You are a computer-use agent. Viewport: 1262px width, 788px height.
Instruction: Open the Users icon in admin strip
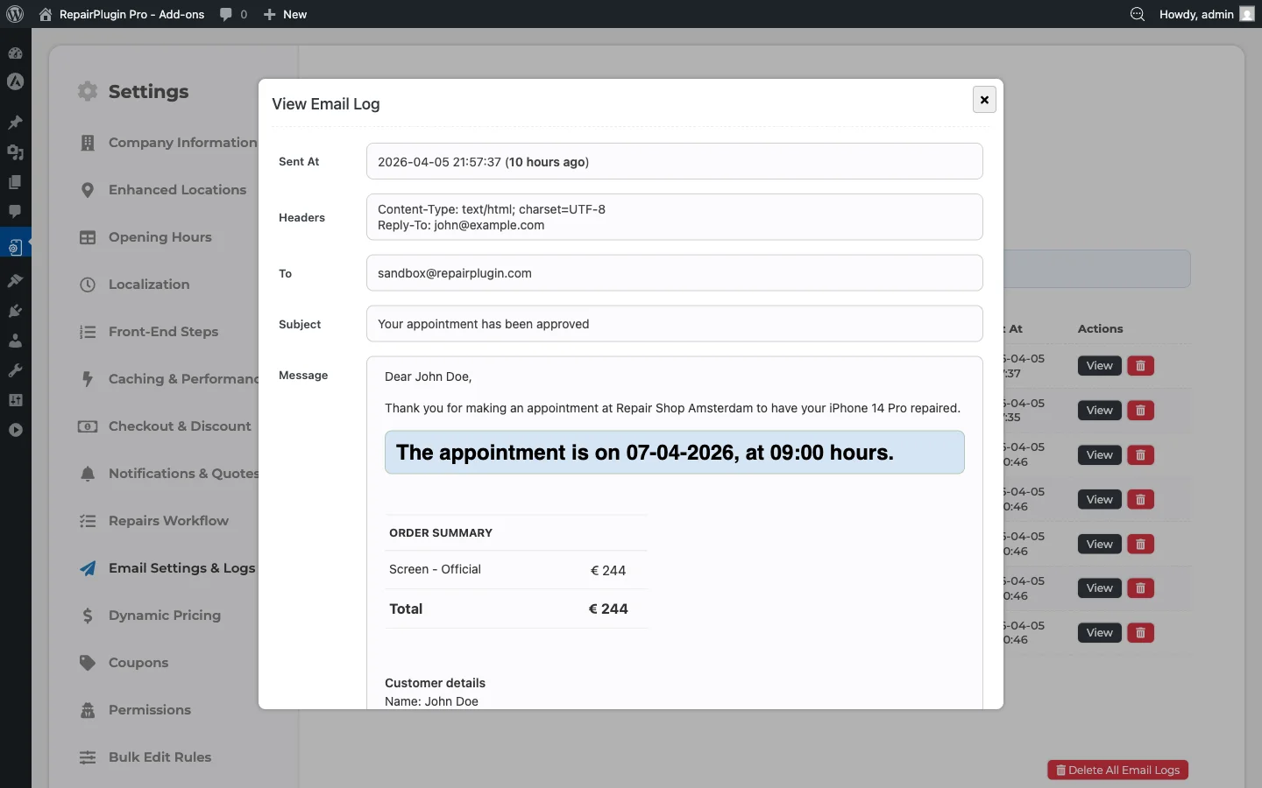(x=15, y=341)
